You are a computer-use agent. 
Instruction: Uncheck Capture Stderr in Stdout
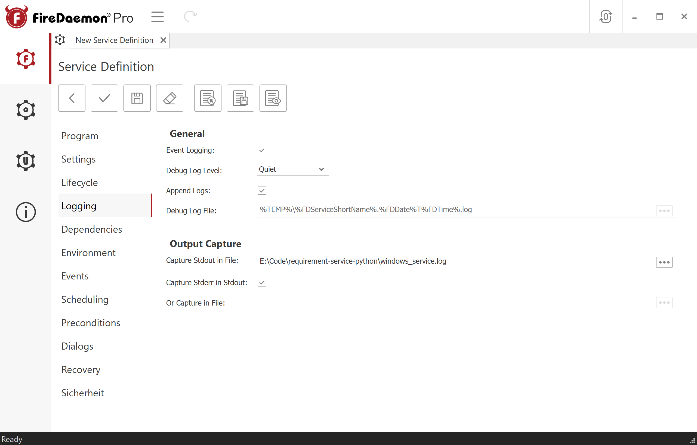point(262,282)
